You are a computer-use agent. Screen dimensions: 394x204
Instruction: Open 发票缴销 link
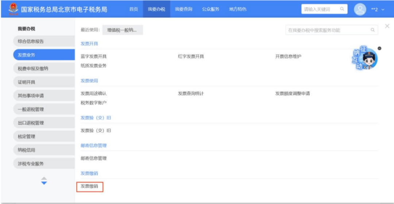(89, 186)
